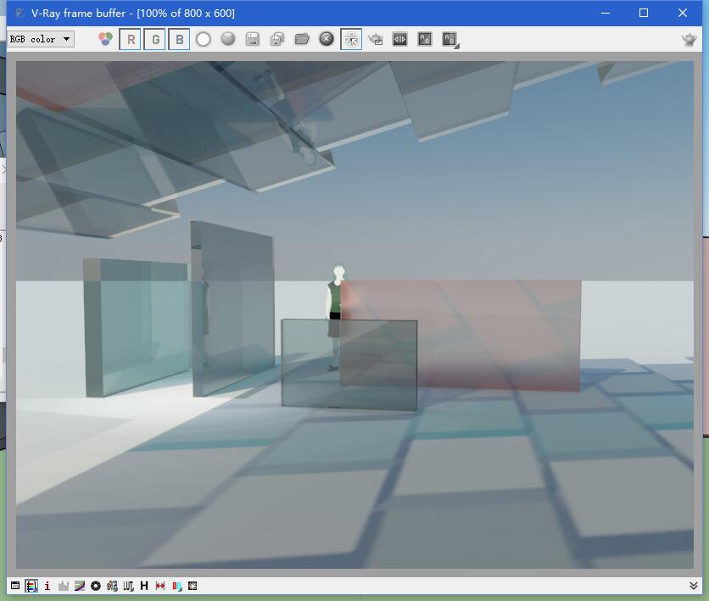The height and width of the screenshot is (601, 709).
Task: Switch to the combined RGB channels view
Action: coord(105,39)
